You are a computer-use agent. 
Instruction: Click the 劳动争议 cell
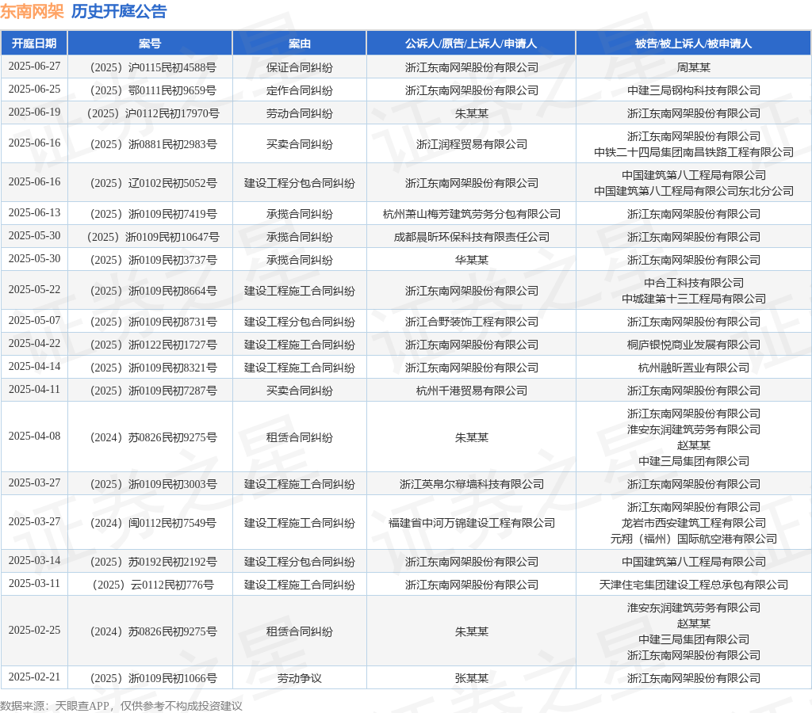pos(299,677)
